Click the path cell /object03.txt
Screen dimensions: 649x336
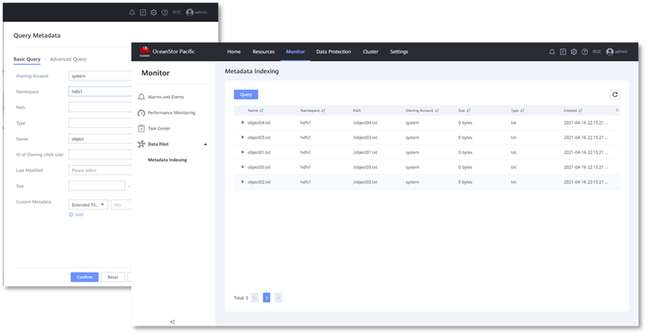[365, 137]
